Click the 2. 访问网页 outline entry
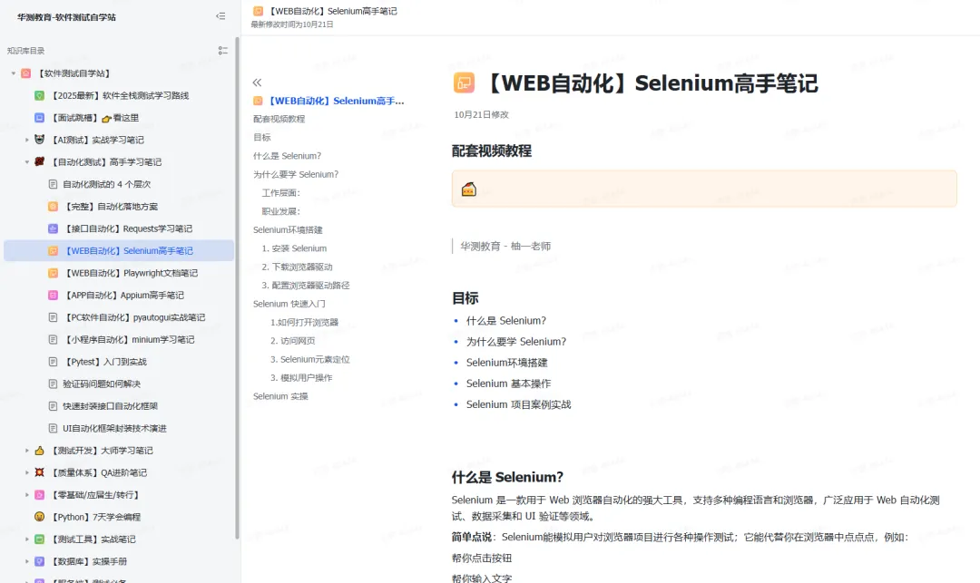Screen dimensions: 980x583 292,340
